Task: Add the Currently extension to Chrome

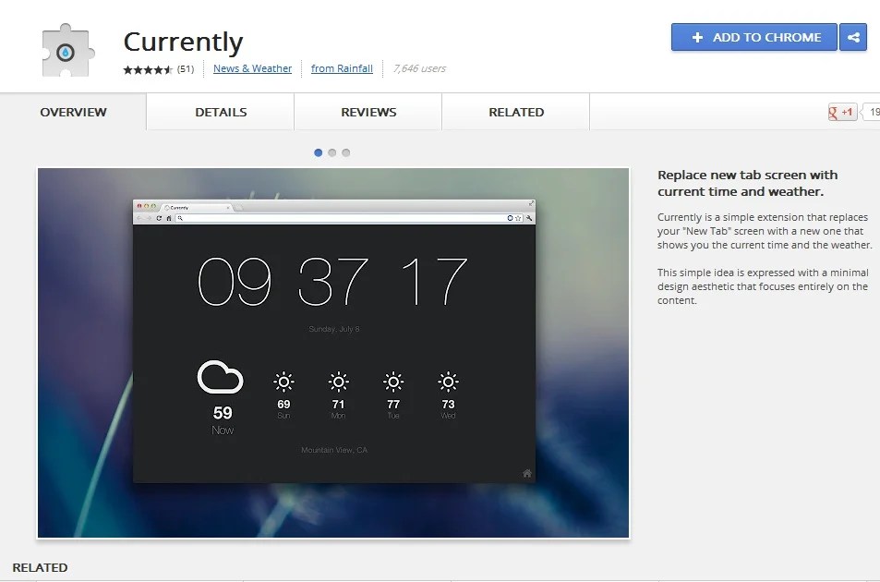Action: click(753, 37)
